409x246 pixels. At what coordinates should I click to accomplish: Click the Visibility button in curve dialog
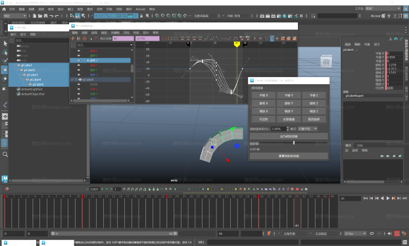point(264,119)
